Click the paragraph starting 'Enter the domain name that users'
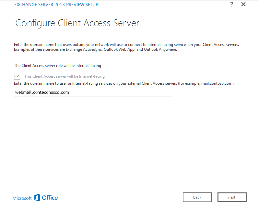This screenshot has height=206, width=258. [x=126, y=45]
